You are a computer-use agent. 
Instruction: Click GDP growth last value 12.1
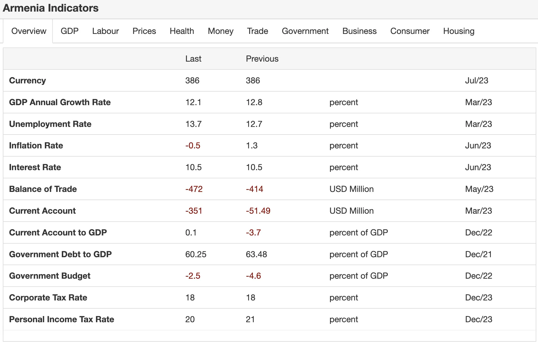193,102
